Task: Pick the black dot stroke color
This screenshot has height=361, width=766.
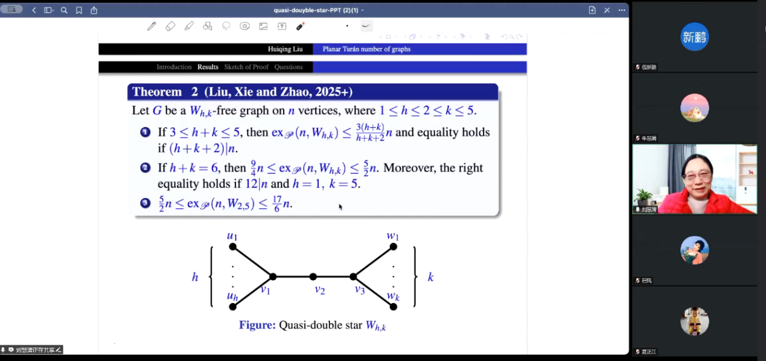Action: click(347, 26)
